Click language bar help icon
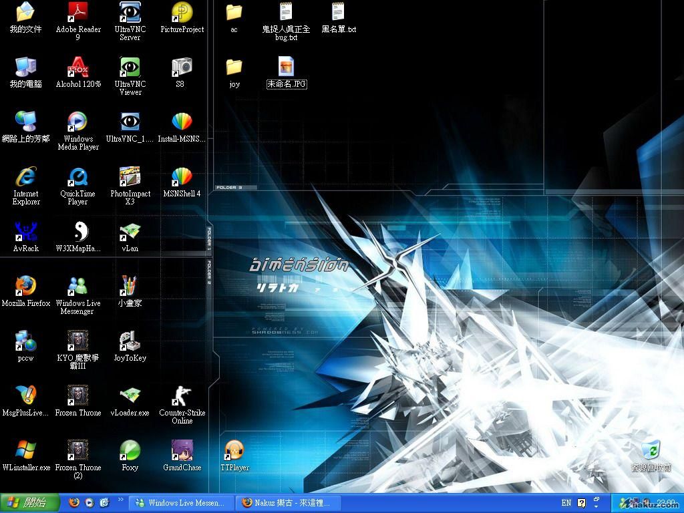Image resolution: width=684 pixels, height=513 pixels. click(582, 503)
